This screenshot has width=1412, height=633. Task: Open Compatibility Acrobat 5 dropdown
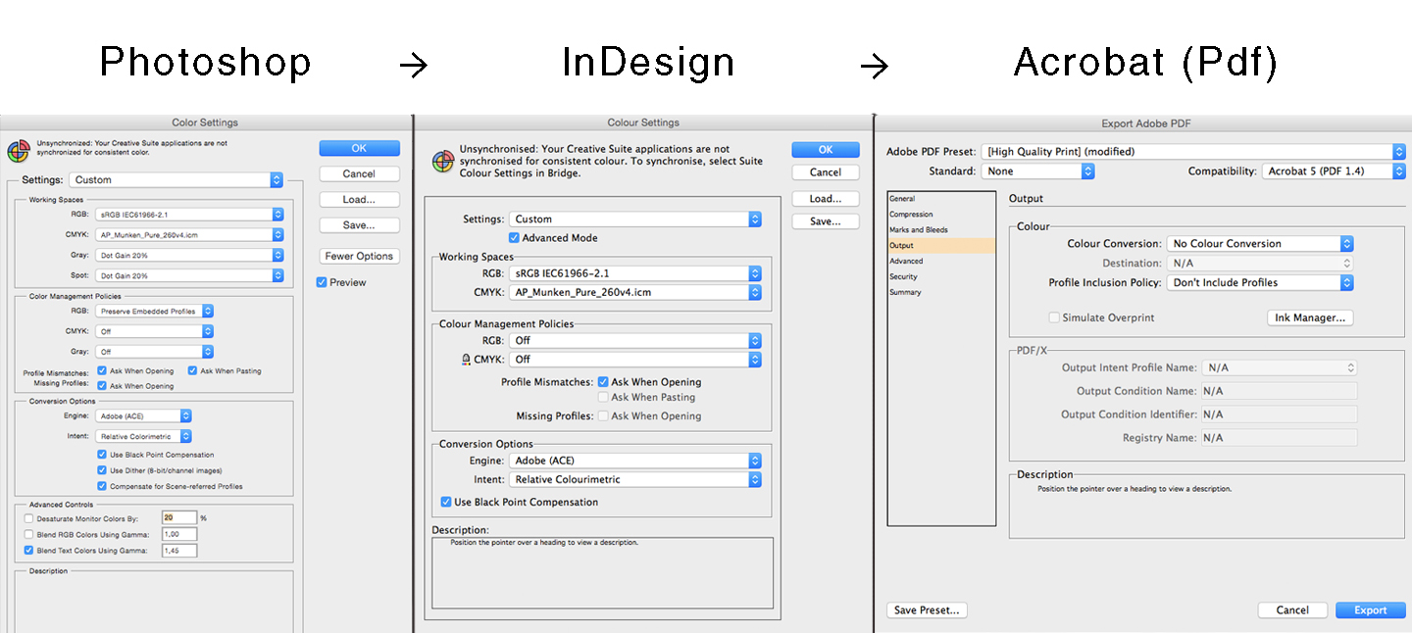(1334, 170)
